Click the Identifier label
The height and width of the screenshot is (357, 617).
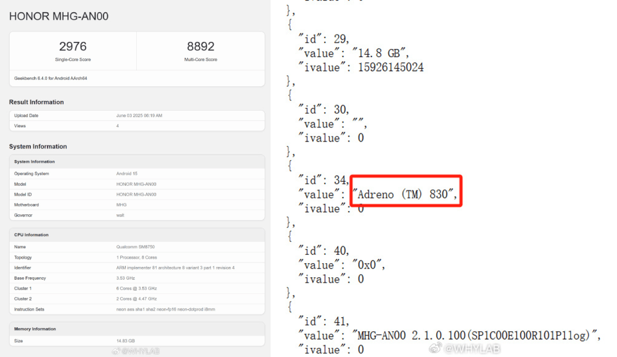[x=22, y=268]
